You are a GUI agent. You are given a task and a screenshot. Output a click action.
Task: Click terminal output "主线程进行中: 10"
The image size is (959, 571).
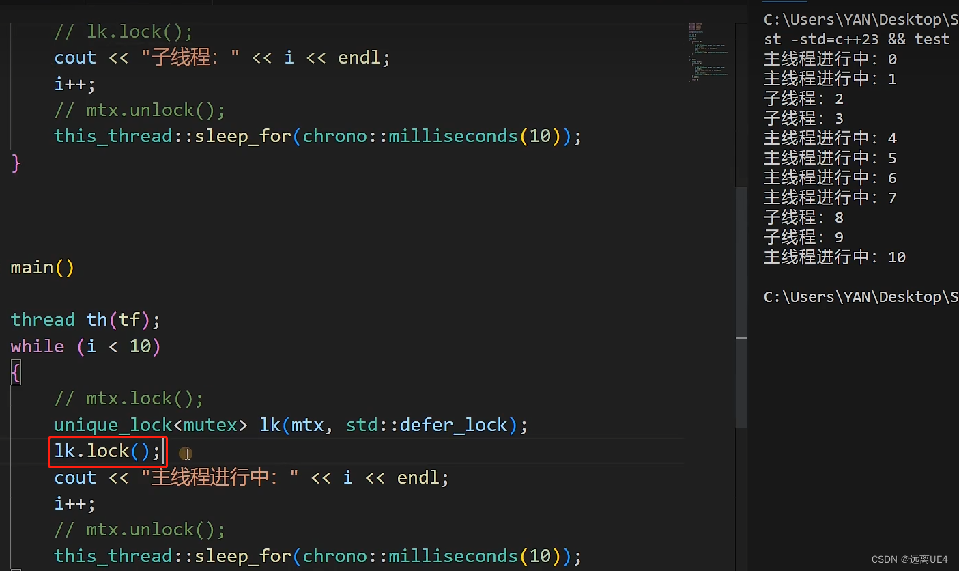click(x=835, y=257)
